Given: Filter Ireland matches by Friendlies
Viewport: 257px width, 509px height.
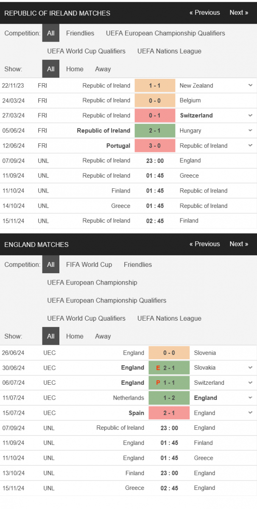Looking at the screenshot, I should (80, 33).
